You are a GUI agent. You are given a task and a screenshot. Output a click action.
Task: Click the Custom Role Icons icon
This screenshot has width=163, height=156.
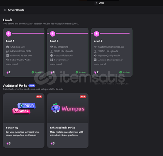pyautogui.click(x=51, y=55)
